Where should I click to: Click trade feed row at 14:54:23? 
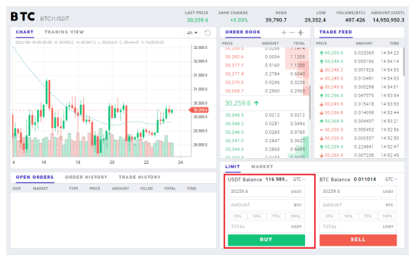click(x=359, y=53)
